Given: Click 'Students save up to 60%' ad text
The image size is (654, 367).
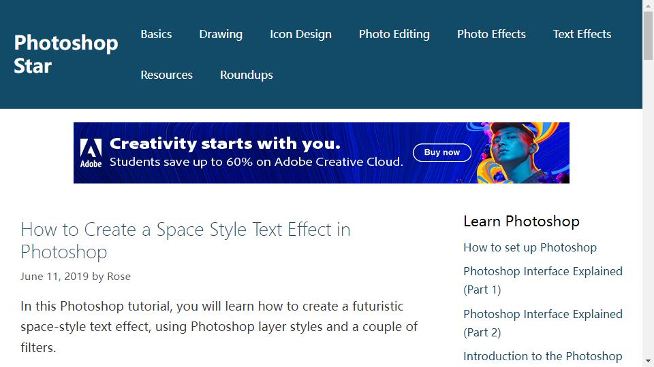Looking at the screenshot, I should click(257, 162).
